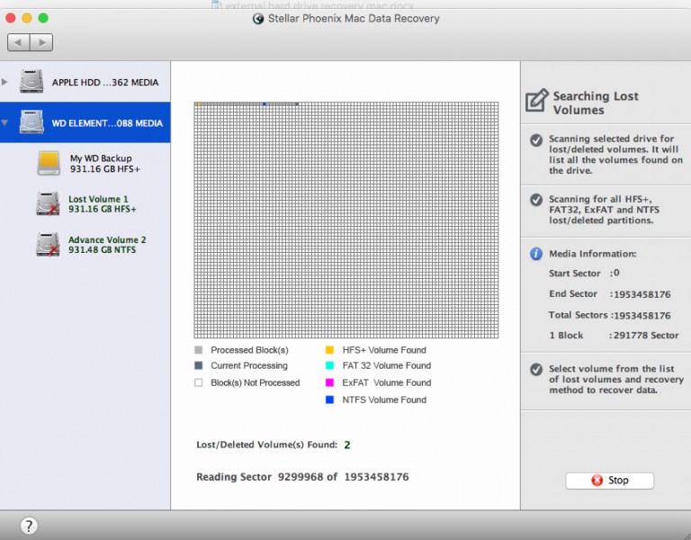Image resolution: width=691 pixels, height=540 pixels.
Task: Collapse the WD ELEMENT drive tree
Action: click(4, 123)
